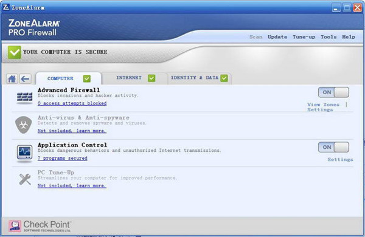Click the PC Tune-Up wrench icon
Image resolution: width=365 pixels, height=237 pixels.
(25, 179)
